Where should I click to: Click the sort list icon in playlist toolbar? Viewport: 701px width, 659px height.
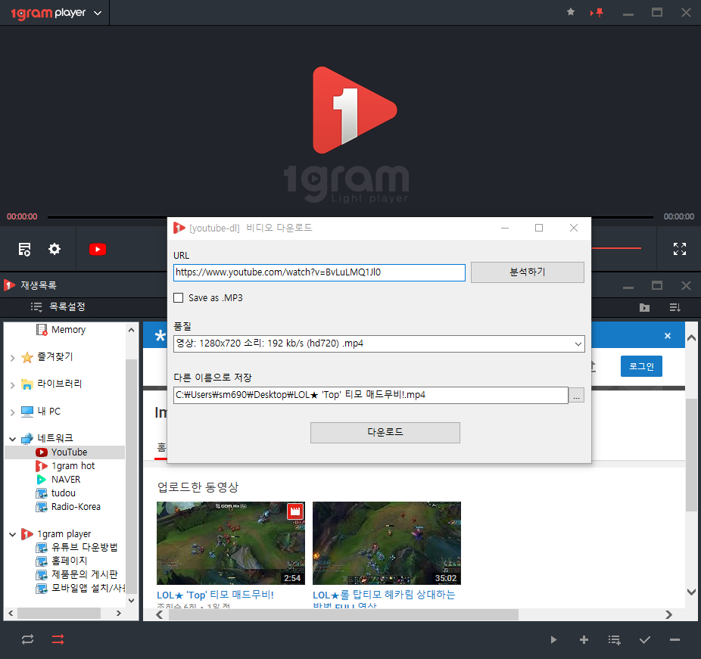(675, 307)
